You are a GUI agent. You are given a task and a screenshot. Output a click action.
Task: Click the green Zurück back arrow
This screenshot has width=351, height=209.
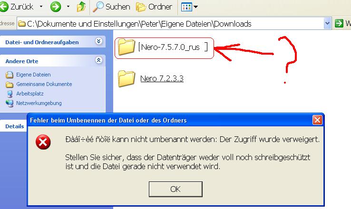click(x=4, y=7)
